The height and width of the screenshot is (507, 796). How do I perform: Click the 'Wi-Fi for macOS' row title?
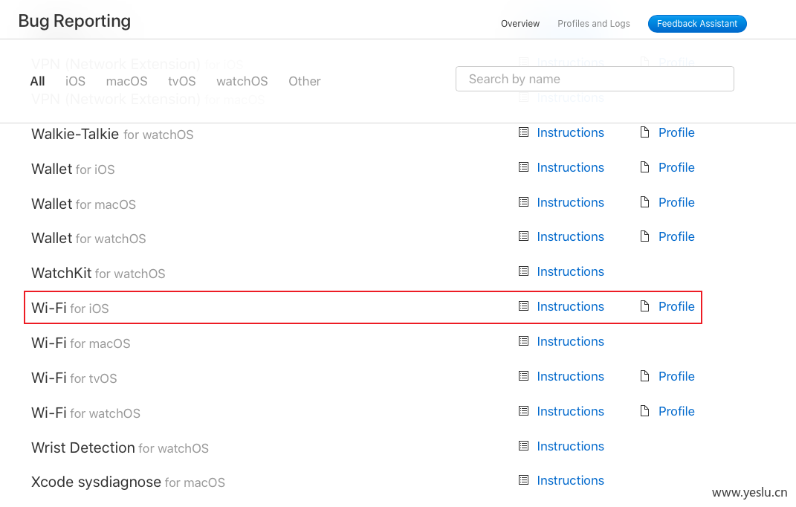(x=81, y=343)
